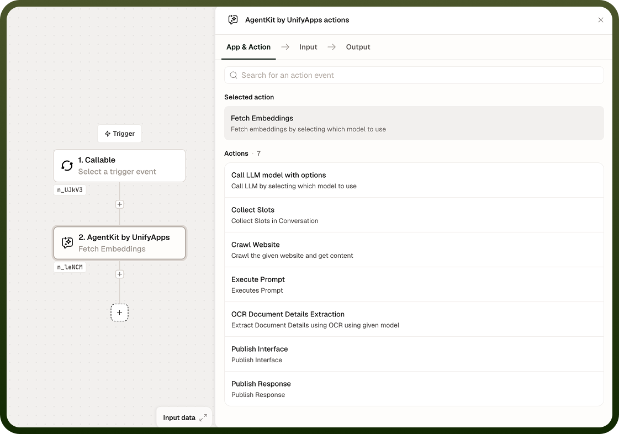Image resolution: width=619 pixels, height=434 pixels.
Task: Open the Input tab
Action: tap(308, 47)
